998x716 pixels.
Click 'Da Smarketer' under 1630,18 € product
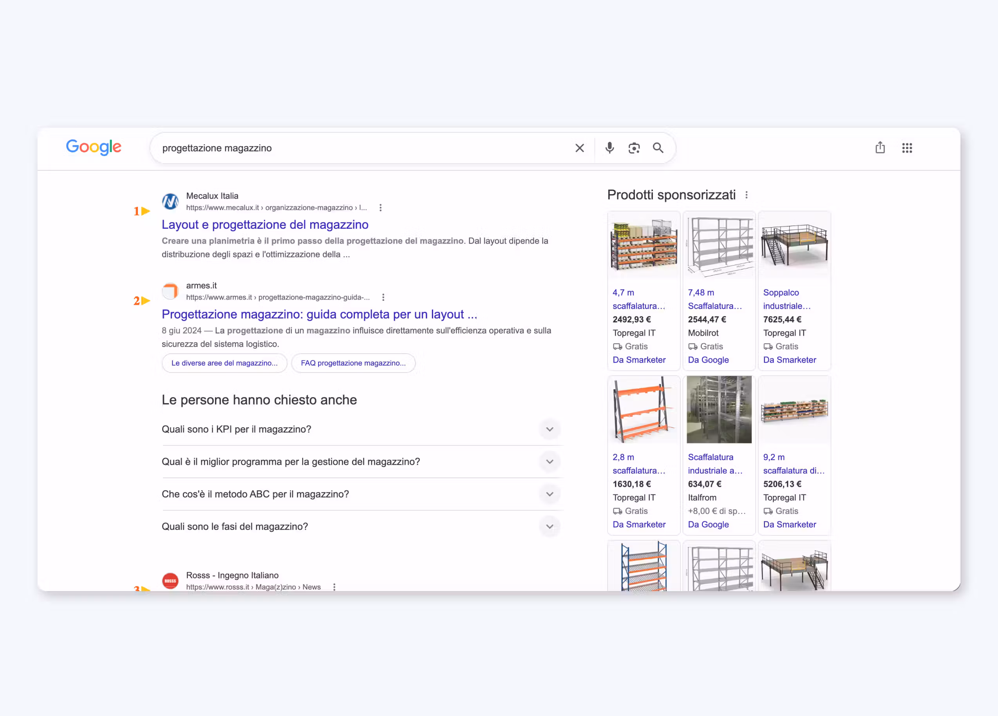pos(639,524)
